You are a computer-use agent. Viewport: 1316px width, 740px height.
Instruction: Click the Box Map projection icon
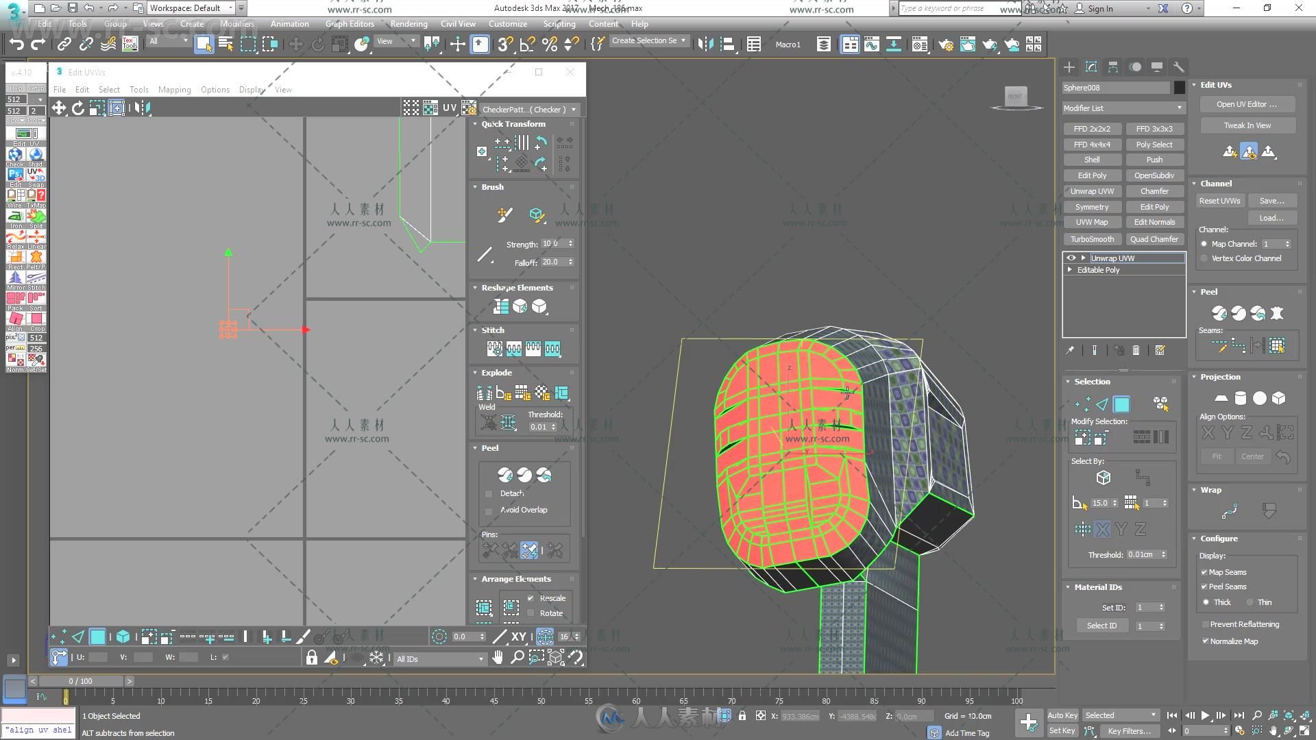(x=1279, y=398)
